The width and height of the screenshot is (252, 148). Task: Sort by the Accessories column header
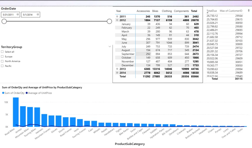coord(143,11)
